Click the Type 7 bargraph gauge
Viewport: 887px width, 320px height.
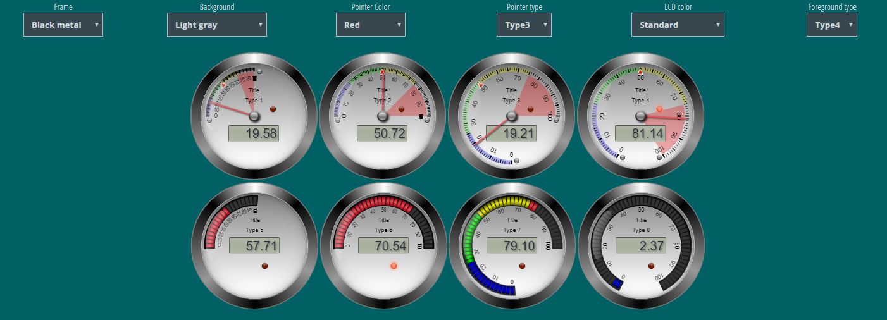(512, 245)
